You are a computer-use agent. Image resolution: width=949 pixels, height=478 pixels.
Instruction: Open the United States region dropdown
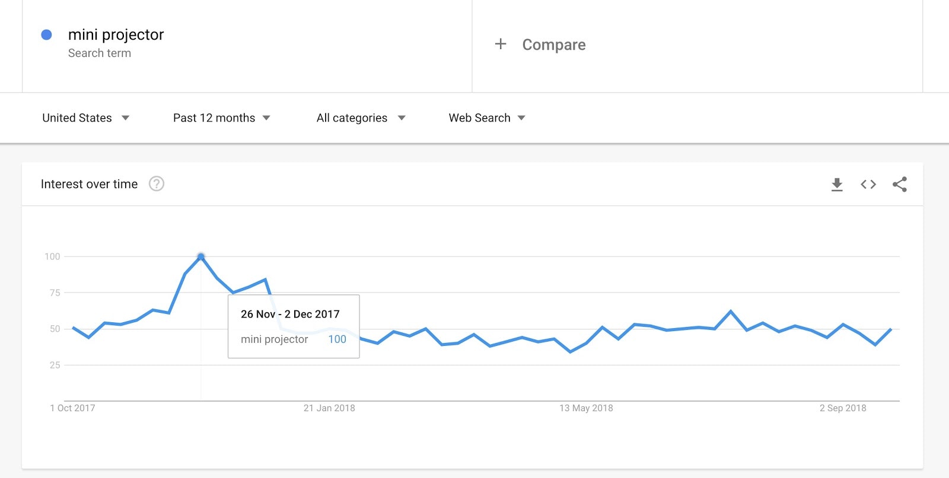pyautogui.click(x=85, y=118)
